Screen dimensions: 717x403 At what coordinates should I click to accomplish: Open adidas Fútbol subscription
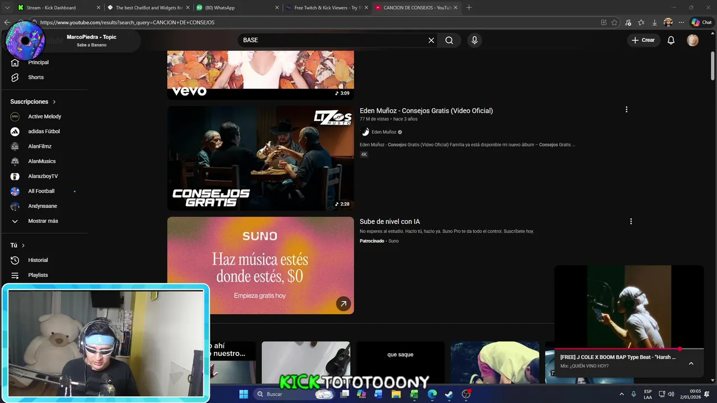click(44, 132)
